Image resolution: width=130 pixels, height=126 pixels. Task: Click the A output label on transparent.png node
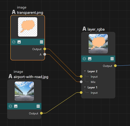(x=41, y=55)
